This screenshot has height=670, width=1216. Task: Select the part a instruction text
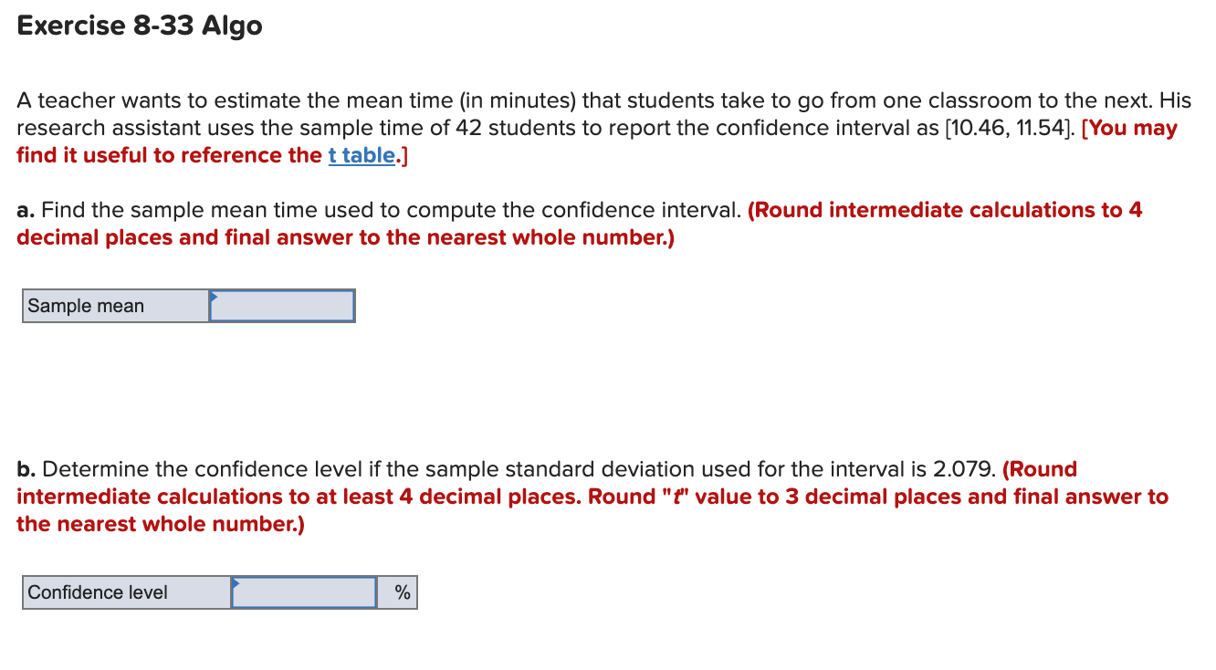pyautogui.click(x=365, y=210)
